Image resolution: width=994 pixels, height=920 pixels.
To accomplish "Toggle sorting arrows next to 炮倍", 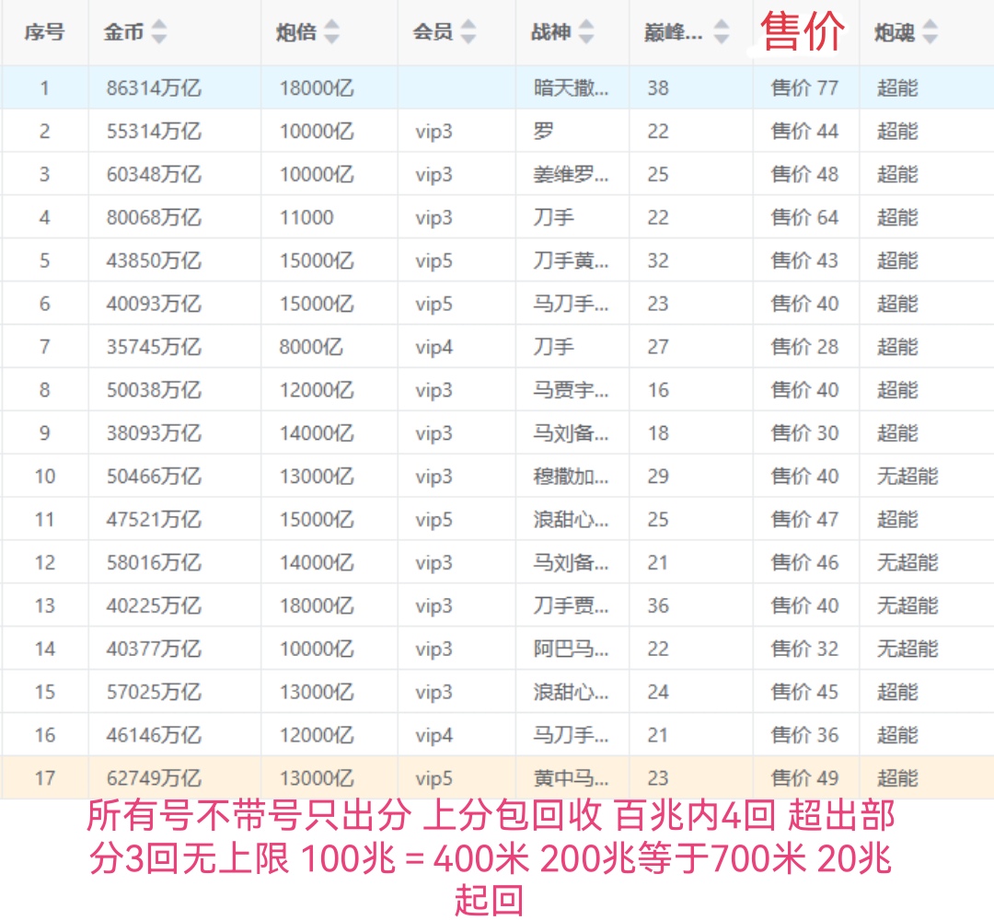I will (331, 32).
